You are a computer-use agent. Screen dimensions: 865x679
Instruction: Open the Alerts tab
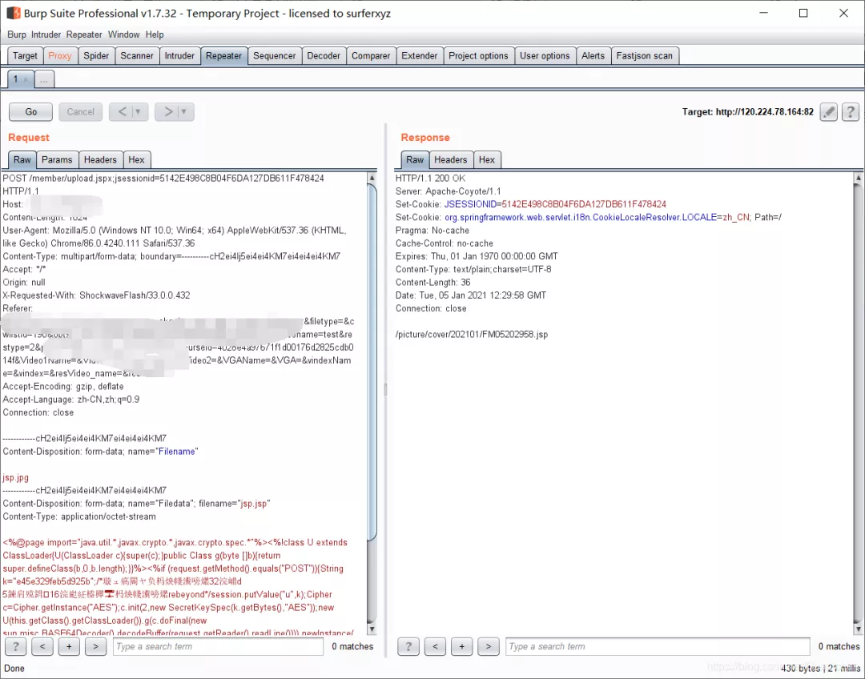593,56
